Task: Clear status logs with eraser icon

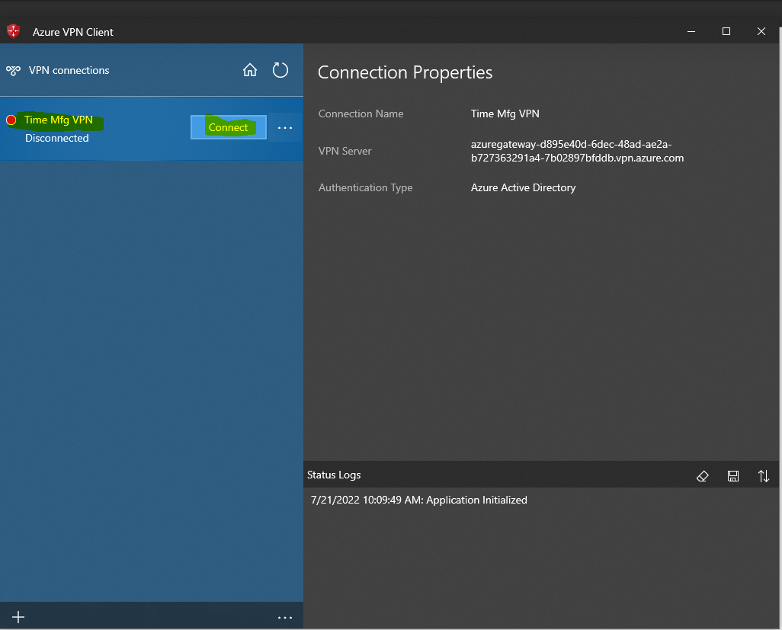Action: tap(702, 476)
